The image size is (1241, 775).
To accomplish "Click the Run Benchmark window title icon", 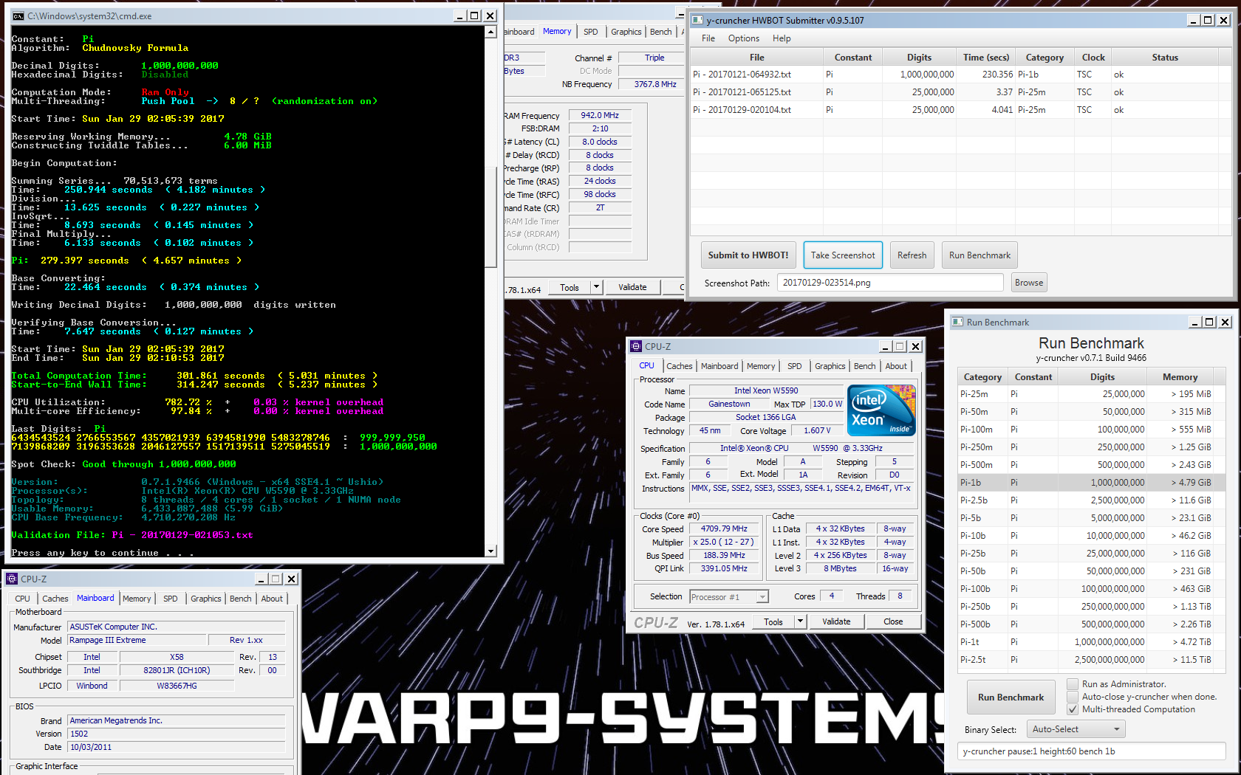I will click(958, 322).
